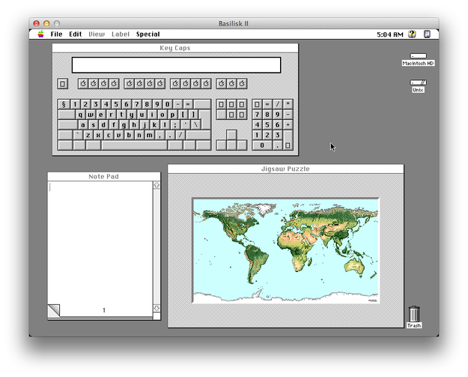The width and height of the screenshot is (468, 377).
Task: Click the semicolon key in Key Caps
Action: [175, 124]
